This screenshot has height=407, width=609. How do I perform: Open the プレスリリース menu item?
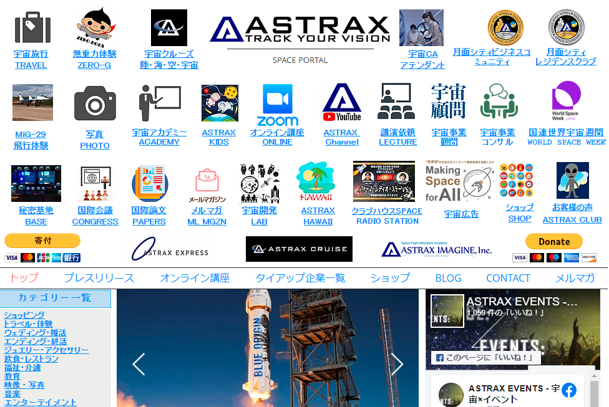[x=99, y=278]
